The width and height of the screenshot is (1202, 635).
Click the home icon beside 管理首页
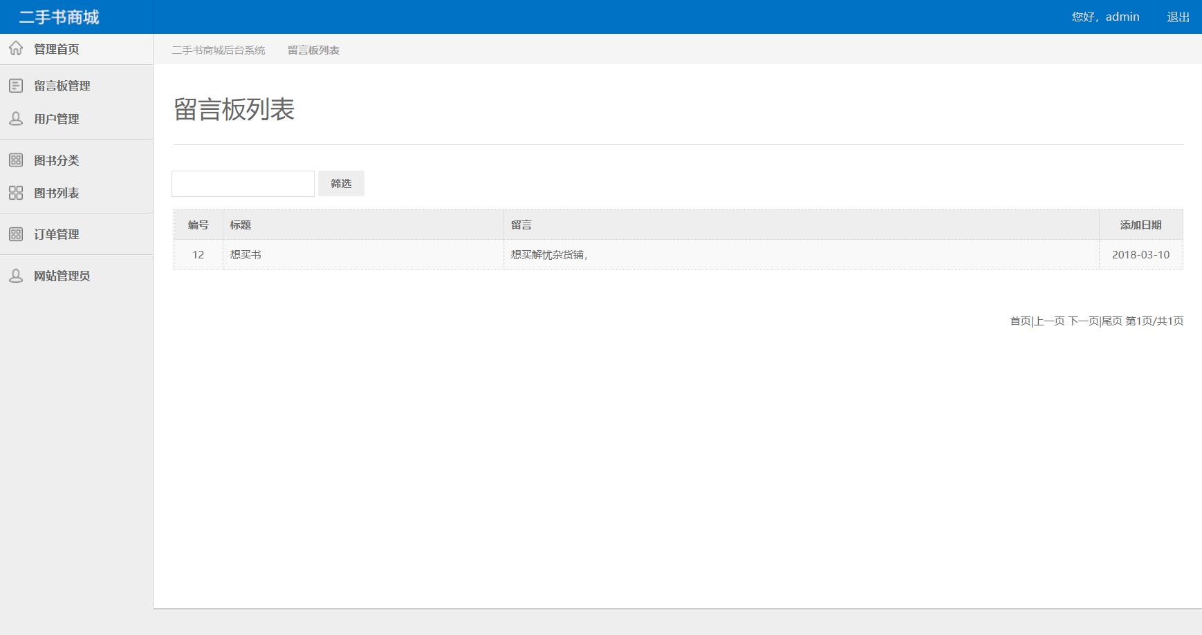[x=16, y=48]
